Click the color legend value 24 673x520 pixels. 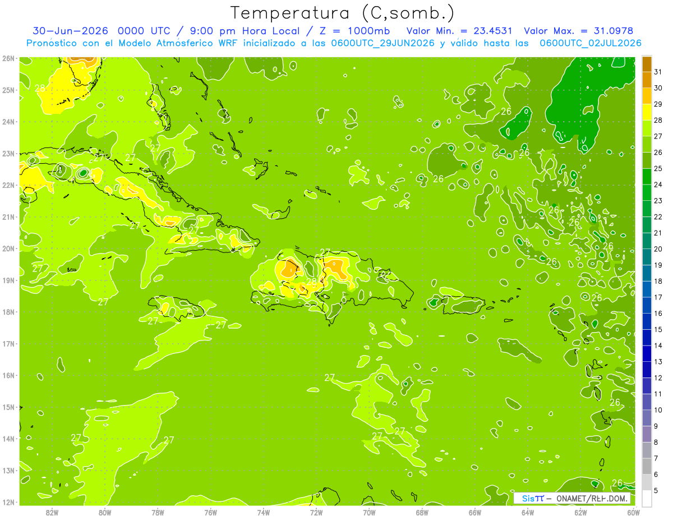tap(658, 185)
